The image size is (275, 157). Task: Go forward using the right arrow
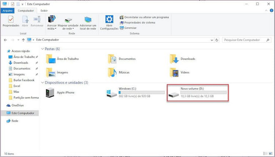tap(12, 40)
